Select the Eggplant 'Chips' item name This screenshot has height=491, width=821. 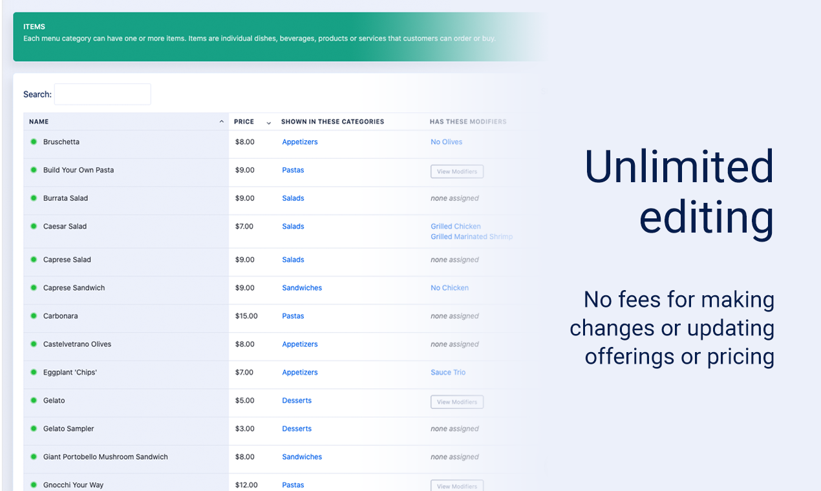(x=70, y=372)
